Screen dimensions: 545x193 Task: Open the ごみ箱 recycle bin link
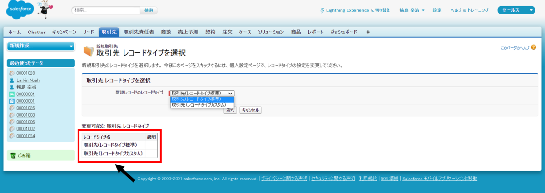tap(24, 155)
